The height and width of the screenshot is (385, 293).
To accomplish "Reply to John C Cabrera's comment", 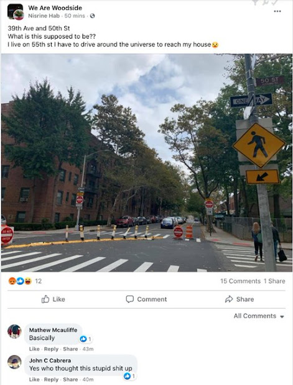I will pyautogui.click(x=51, y=379).
